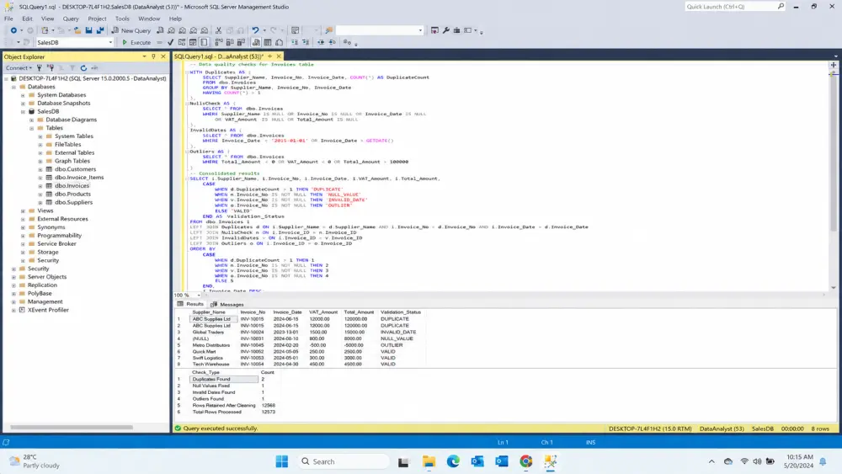Decrease the line indent
The width and height of the screenshot is (842, 474).
pos(321,42)
